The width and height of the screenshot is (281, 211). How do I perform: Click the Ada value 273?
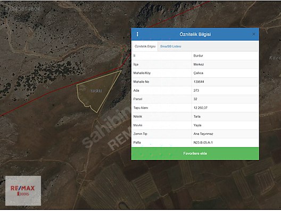pos(196,91)
